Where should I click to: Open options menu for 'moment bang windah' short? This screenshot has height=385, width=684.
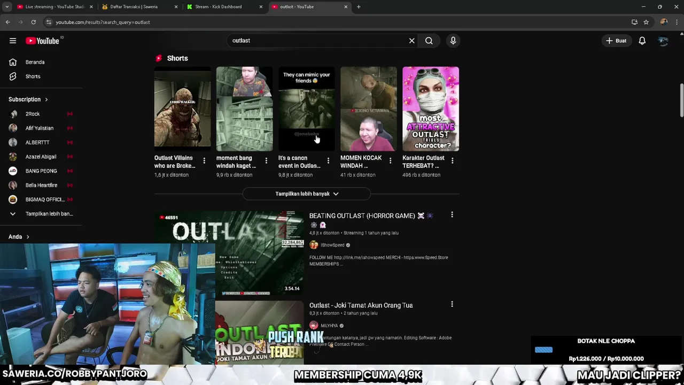tap(266, 160)
